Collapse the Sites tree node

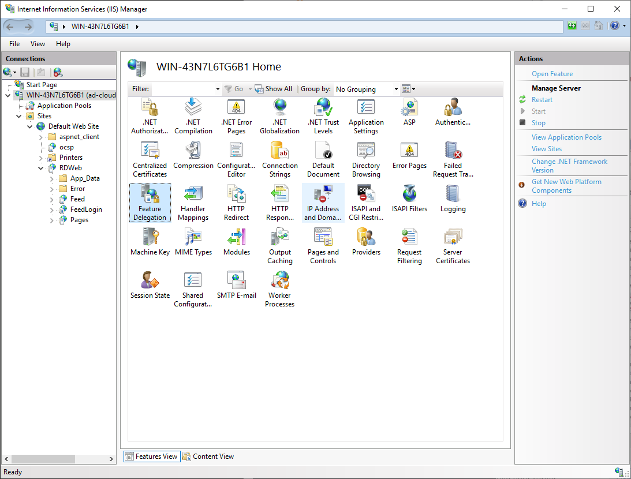[x=18, y=116]
